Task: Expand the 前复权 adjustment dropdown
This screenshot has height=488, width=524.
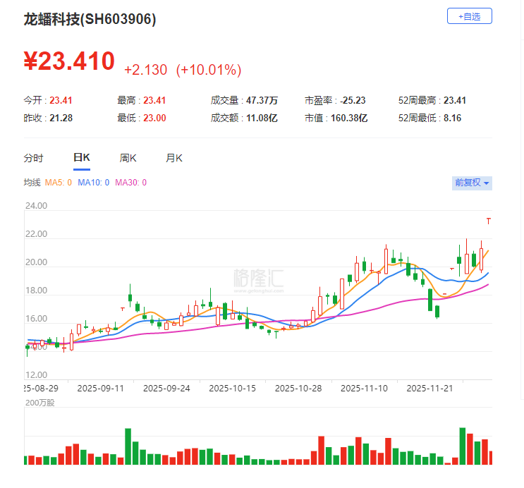Action: click(x=472, y=183)
